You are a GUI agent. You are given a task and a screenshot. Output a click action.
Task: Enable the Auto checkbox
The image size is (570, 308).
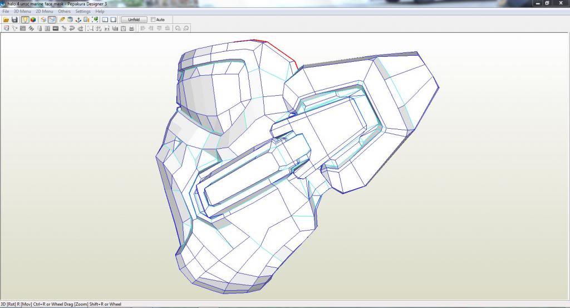pyautogui.click(x=153, y=19)
